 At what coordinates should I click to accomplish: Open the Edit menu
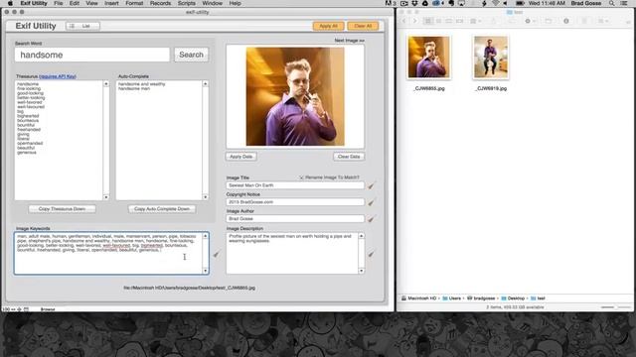(75, 3)
